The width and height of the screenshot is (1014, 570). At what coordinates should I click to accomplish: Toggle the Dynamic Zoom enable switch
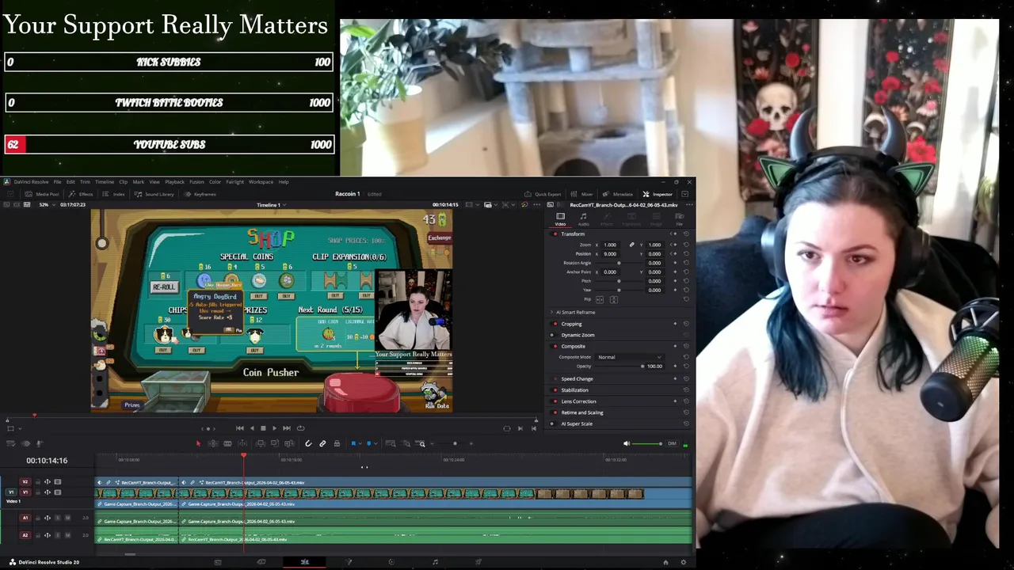point(553,335)
